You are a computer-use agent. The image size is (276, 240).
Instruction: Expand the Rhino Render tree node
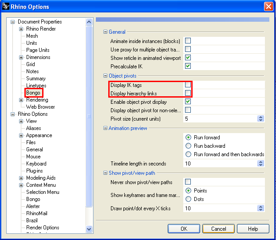(x=21, y=29)
